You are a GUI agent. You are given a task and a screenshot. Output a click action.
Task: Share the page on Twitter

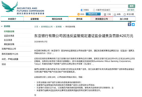pyautogui.click(x=133, y=25)
